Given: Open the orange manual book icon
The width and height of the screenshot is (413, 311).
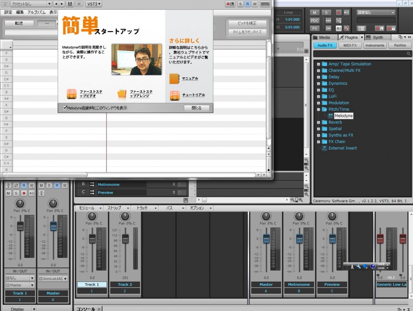Looking at the screenshot, I should pos(174,79).
